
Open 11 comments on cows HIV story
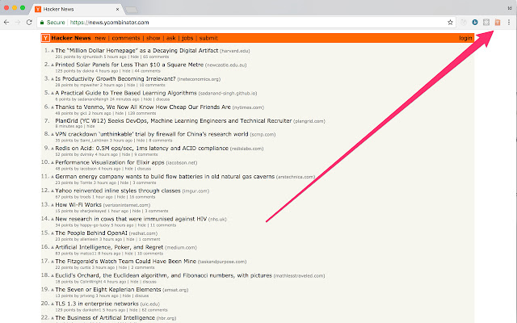click(163, 225)
